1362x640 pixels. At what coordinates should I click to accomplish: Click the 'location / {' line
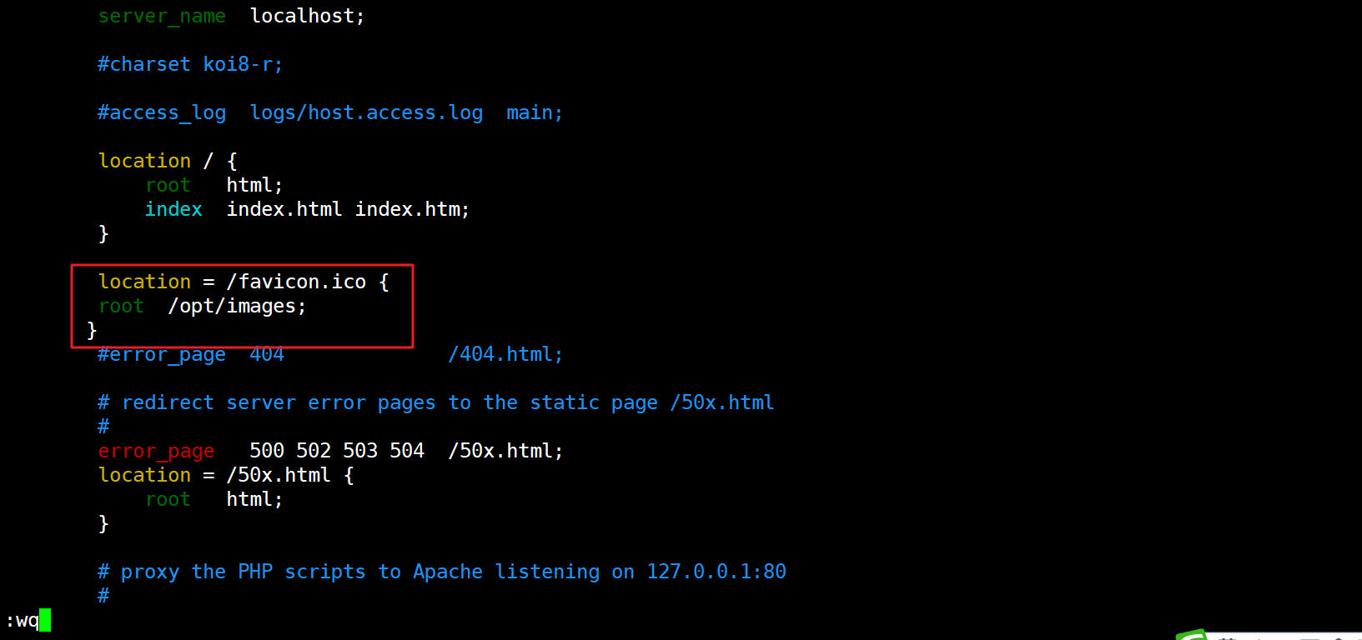(x=168, y=161)
